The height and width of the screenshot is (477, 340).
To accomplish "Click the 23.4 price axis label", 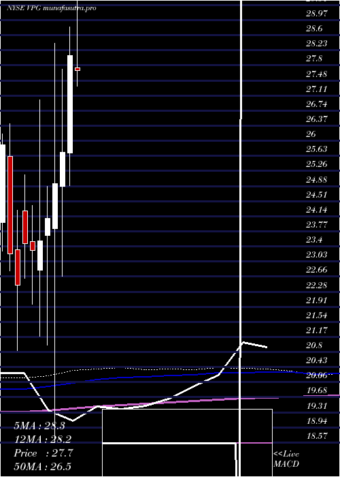I will pyautogui.click(x=314, y=240).
